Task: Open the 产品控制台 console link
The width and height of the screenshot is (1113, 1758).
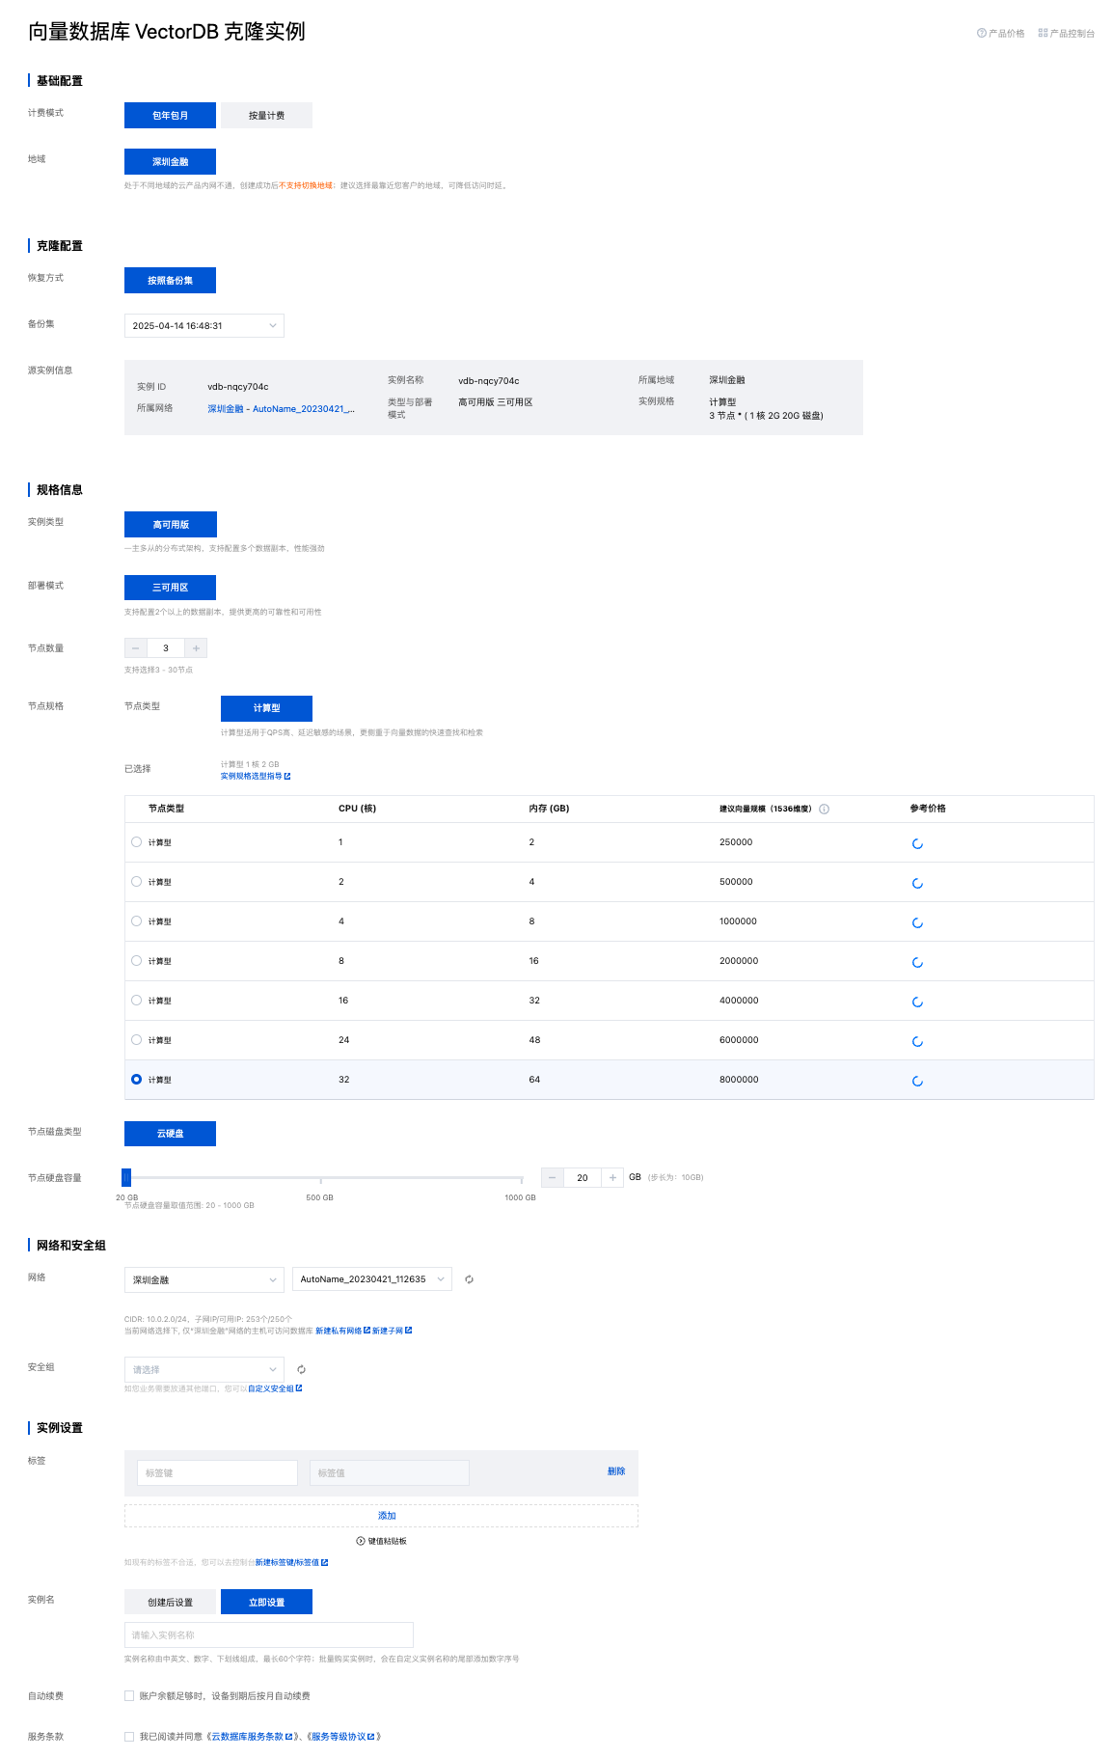Action: (x=1066, y=34)
